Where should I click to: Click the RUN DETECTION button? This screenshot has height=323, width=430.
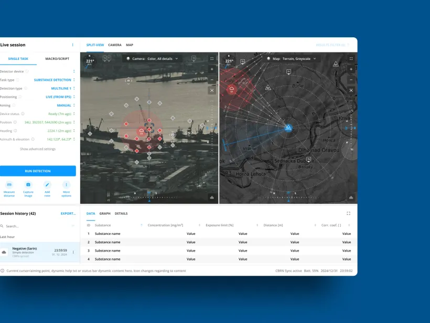pyautogui.click(x=38, y=171)
